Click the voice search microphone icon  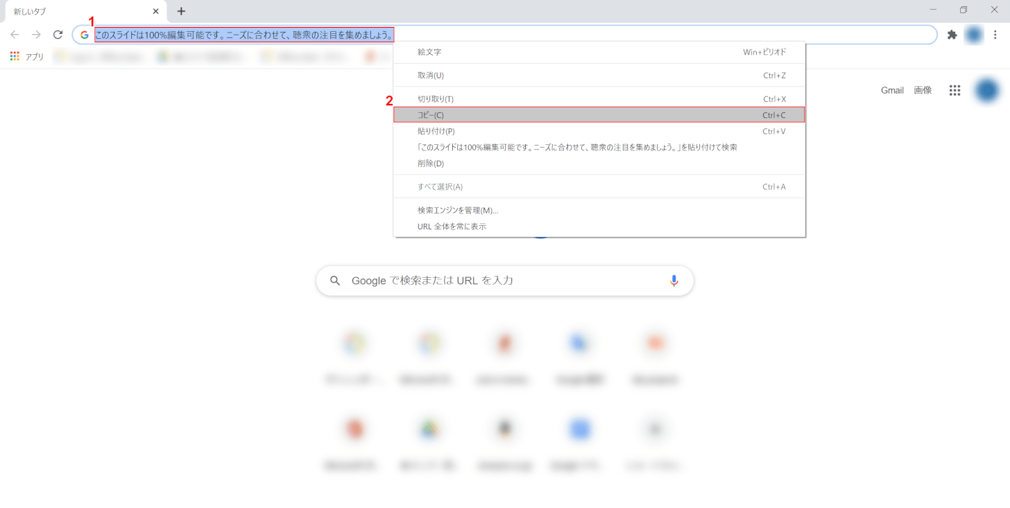(674, 281)
